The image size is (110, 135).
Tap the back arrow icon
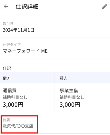pos(6,7)
